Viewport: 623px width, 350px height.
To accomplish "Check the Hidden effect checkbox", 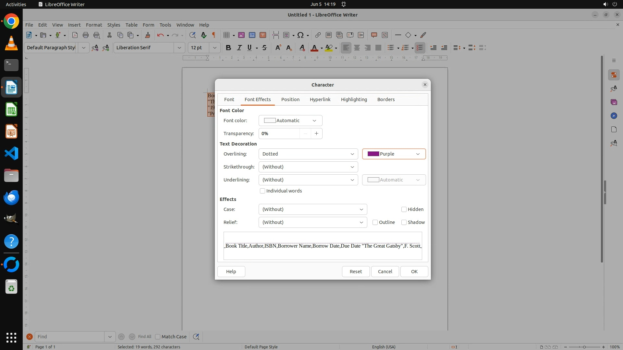I will point(404,209).
